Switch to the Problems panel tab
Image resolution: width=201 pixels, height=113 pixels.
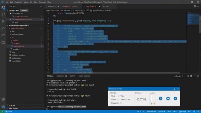tap(60, 76)
